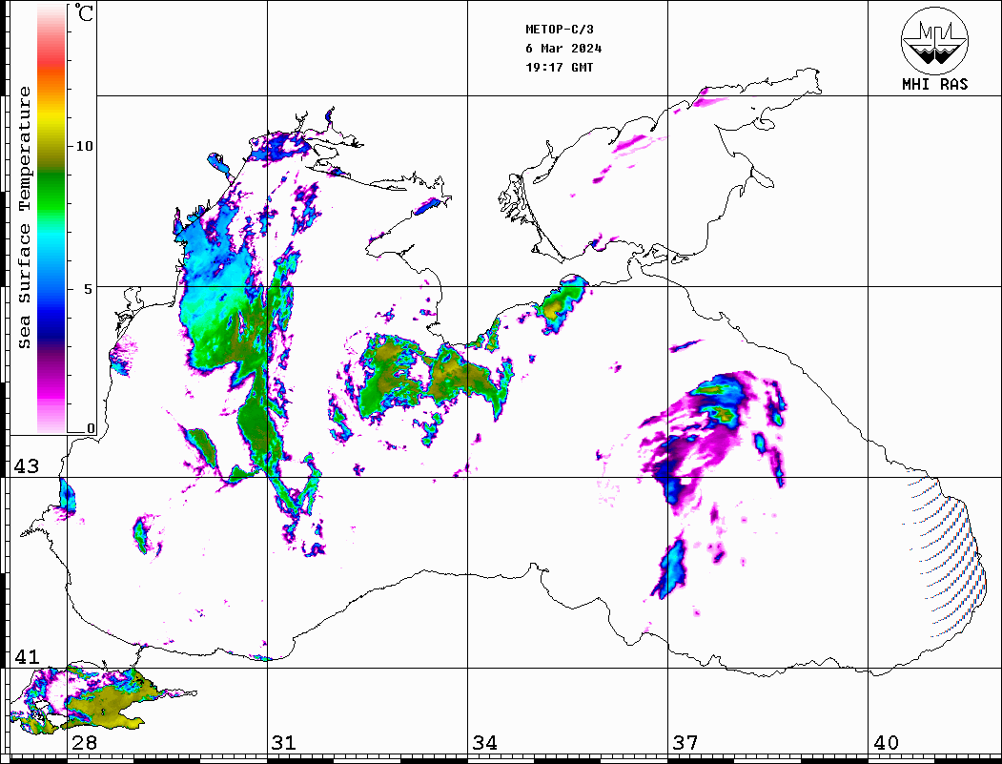Click longitude label '40'
Screen dimensions: 1002x764
click(x=886, y=742)
